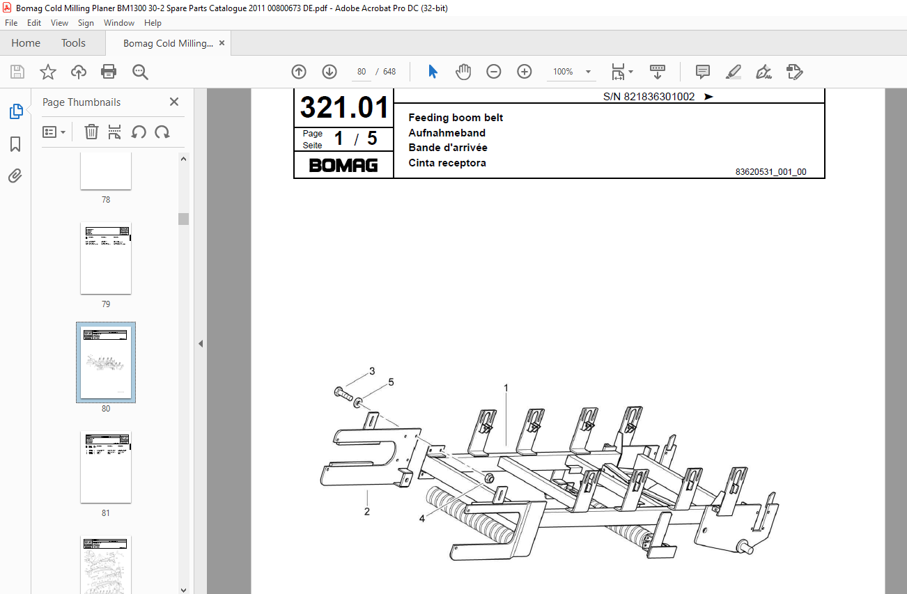Click the thumbnails panel scrollbar handle

[184, 219]
